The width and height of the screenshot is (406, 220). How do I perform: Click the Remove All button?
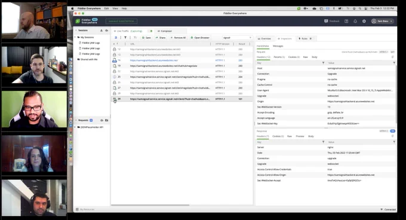click(x=178, y=38)
